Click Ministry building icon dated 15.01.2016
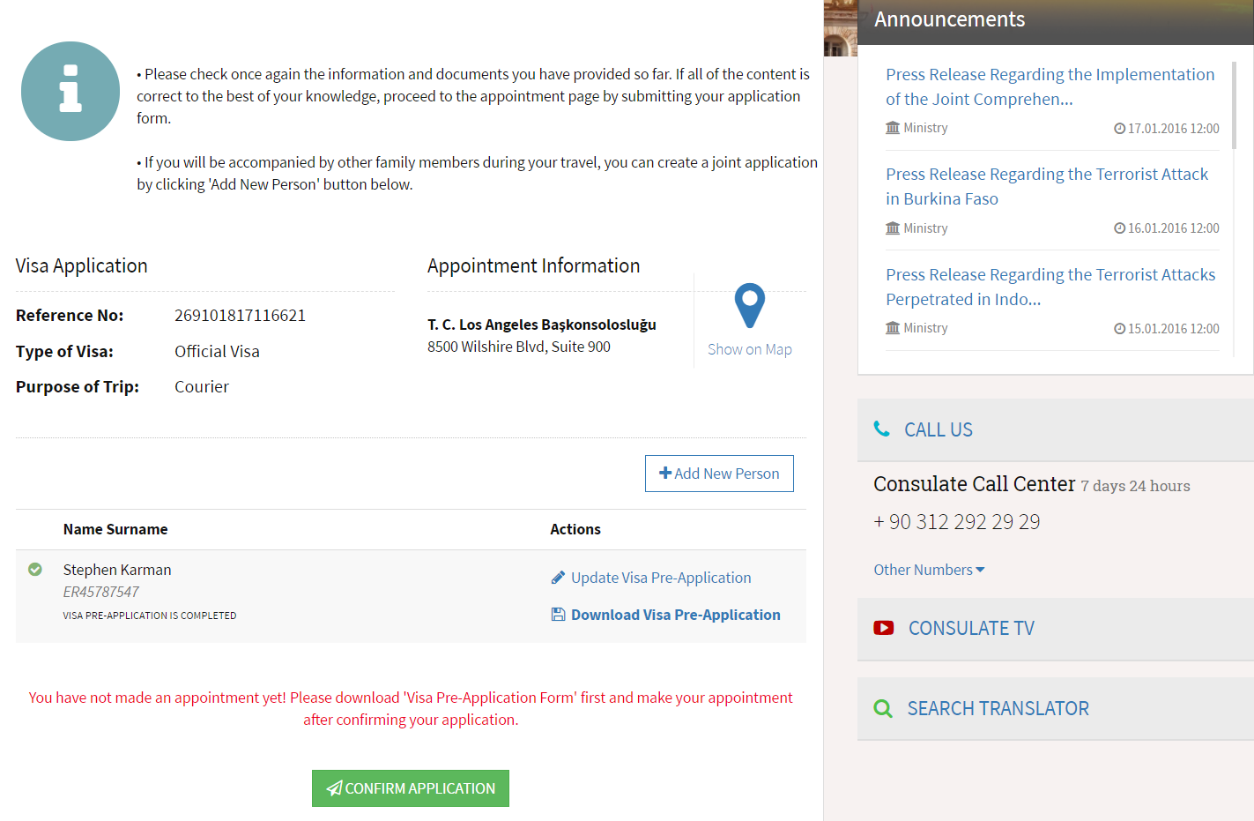Image resolution: width=1254 pixels, height=821 pixels. coord(893,328)
